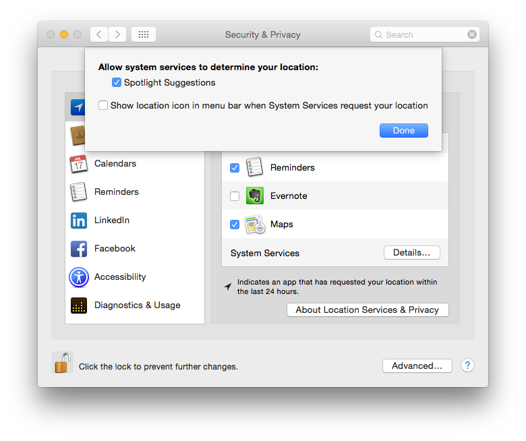
Task: Clear the search field with the X icon
Action: pyautogui.click(x=472, y=34)
